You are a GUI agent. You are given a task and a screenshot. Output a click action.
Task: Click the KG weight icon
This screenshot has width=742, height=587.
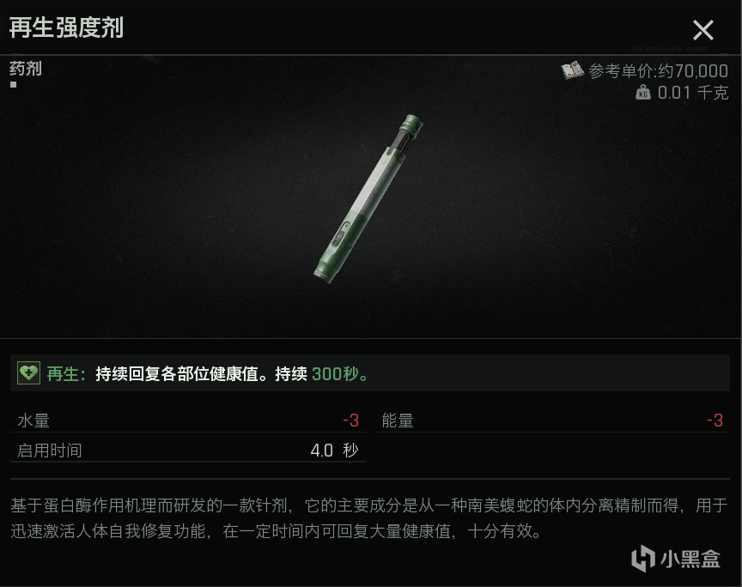tap(642, 92)
